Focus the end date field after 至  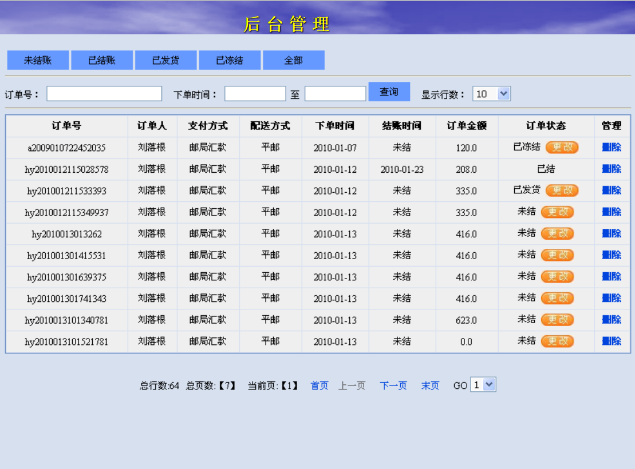coord(336,94)
